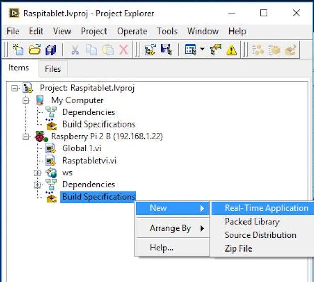Click the Find project items icon
Image resolution: width=314 pixels, height=282 pixels.
(x=215, y=50)
